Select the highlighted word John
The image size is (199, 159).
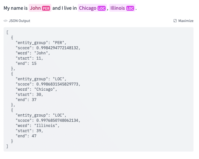(35, 8)
